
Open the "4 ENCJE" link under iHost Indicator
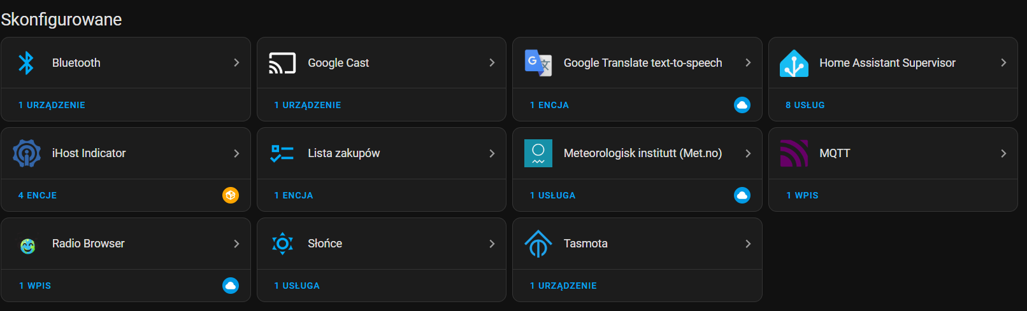[38, 195]
